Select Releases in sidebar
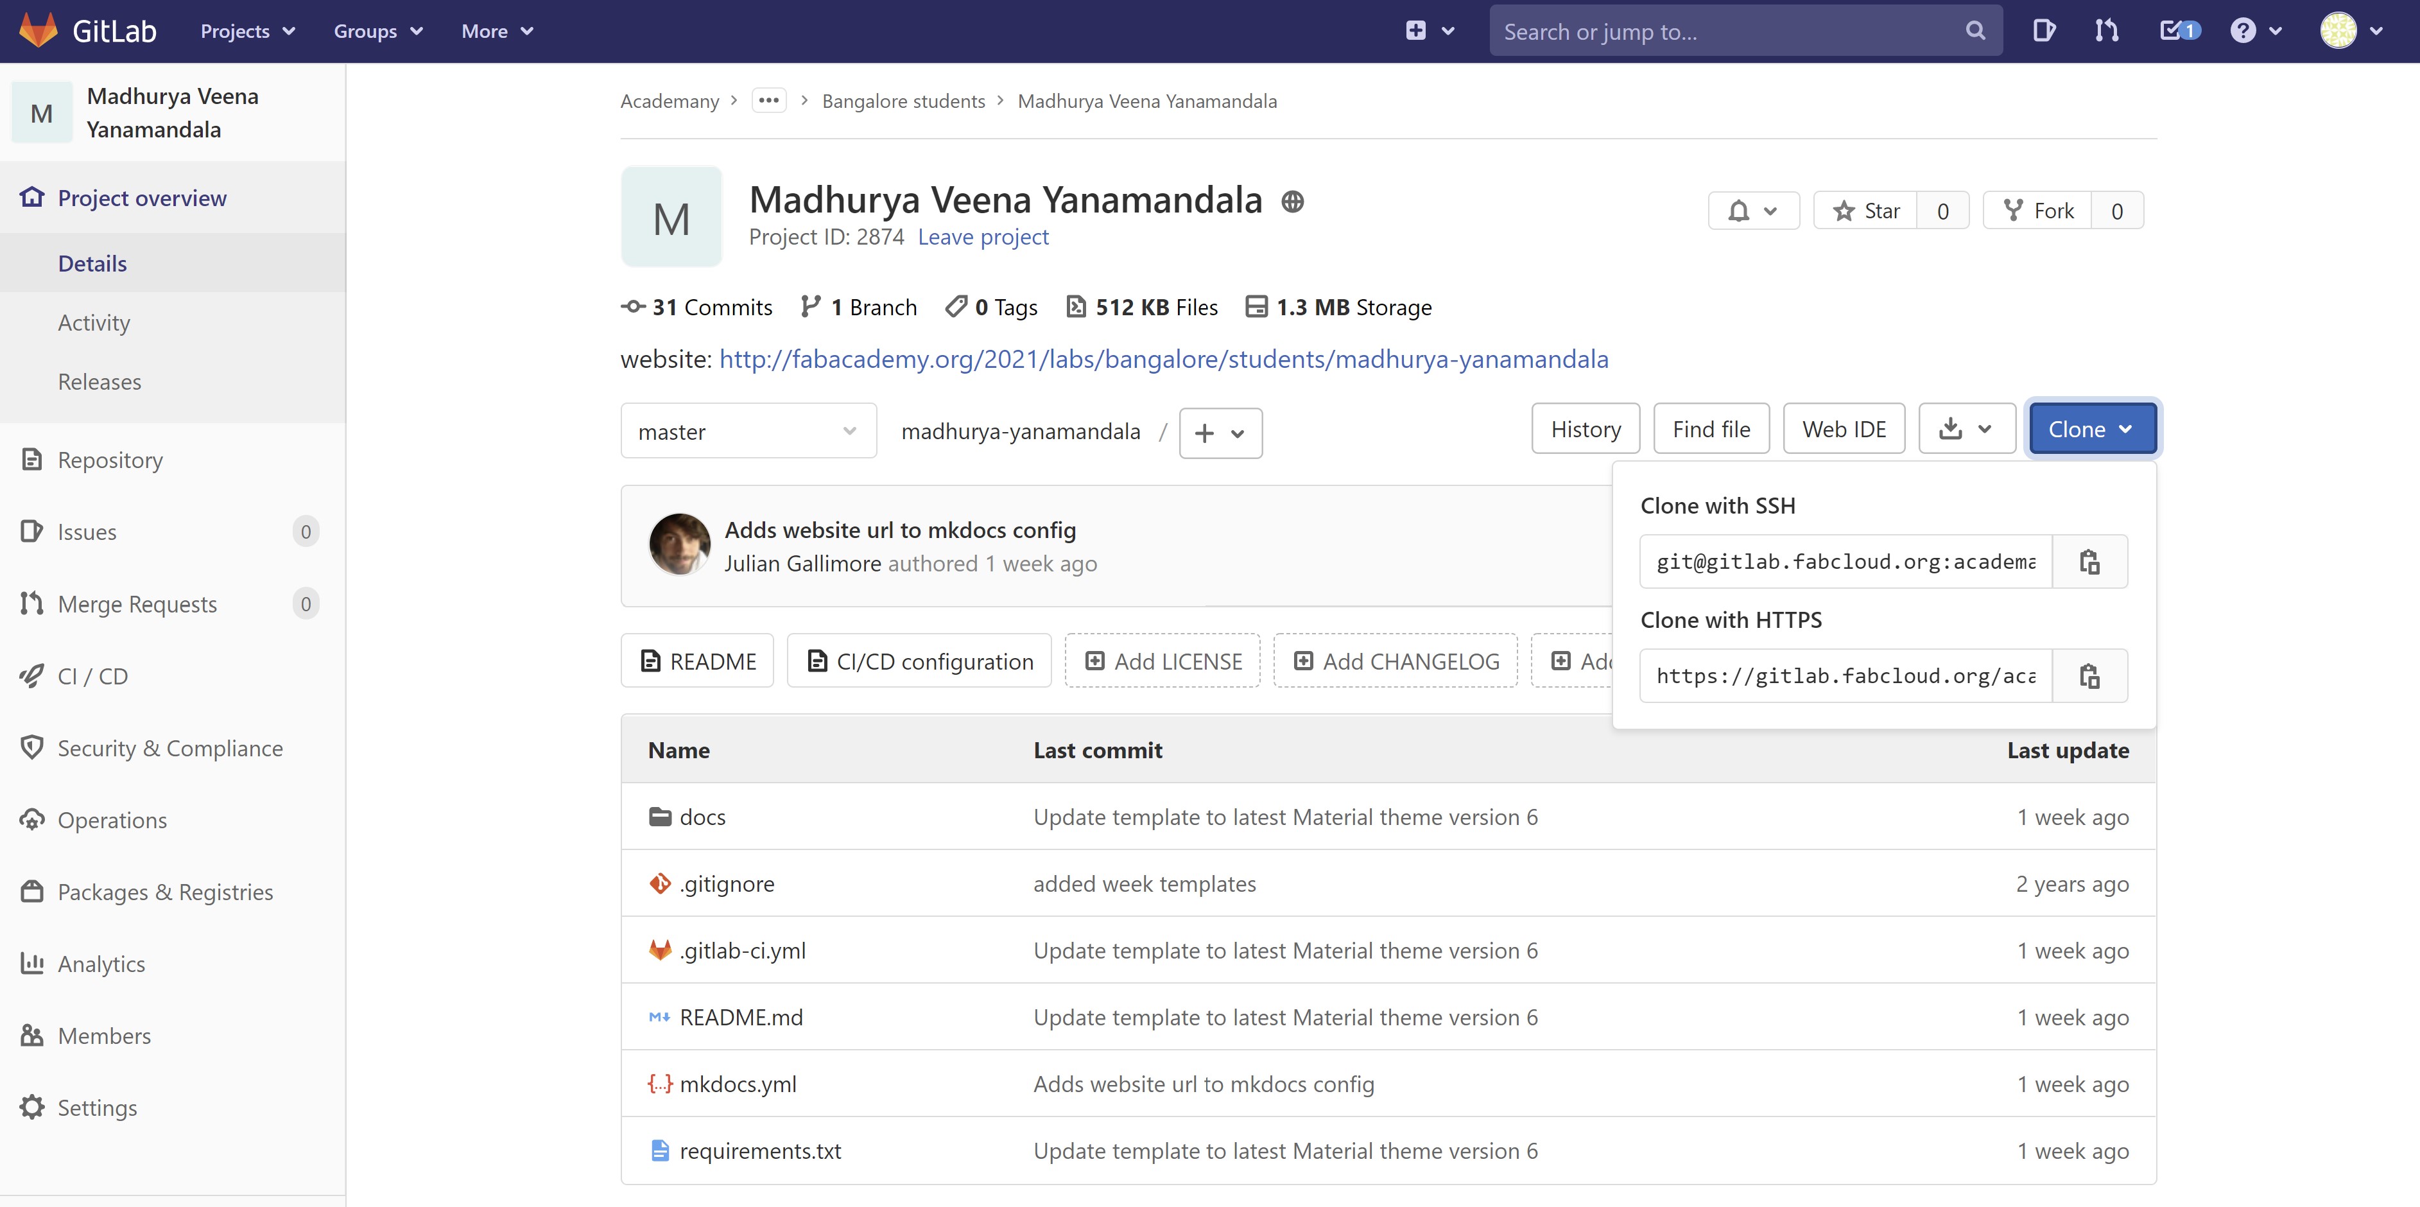Viewport: 2420px width, 1207px height. click(x=173, y=381)
